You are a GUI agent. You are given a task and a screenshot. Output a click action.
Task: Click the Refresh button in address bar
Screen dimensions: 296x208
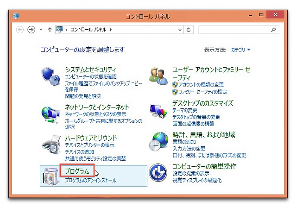coord(189,30)
